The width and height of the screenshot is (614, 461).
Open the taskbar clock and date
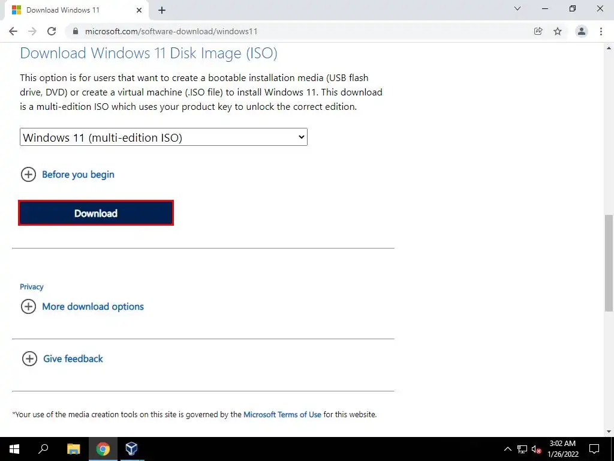562,449
